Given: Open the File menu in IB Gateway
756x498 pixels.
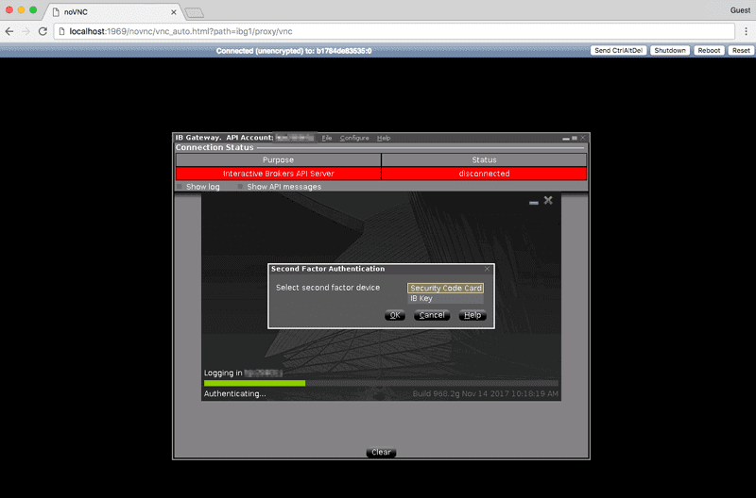Looking at the screenshot, I should point(326,138).
